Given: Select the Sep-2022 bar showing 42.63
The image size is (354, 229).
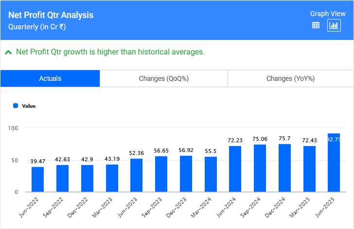Looking at the screenshot, I should [62, 179].
